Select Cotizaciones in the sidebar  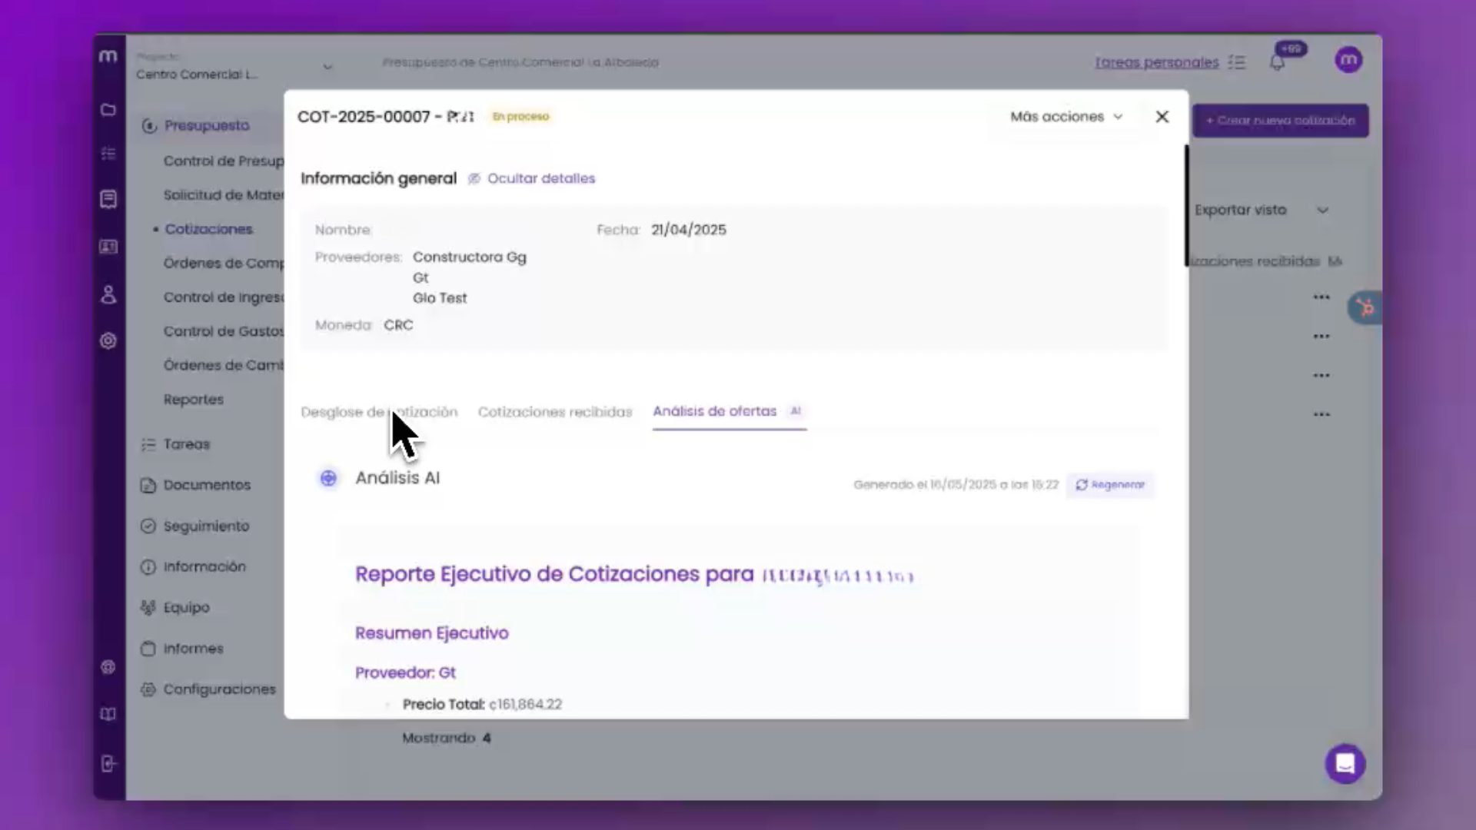click(x=208, y=229)
